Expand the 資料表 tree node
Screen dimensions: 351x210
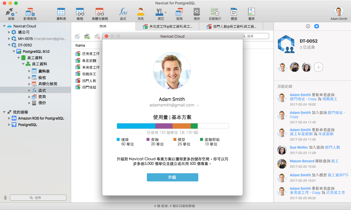click(x=29, y=71)
